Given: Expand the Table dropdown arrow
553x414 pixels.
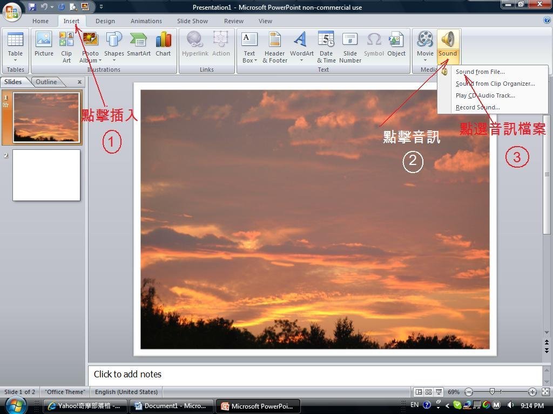Looking at the screenshot, I should pos(15,60).
